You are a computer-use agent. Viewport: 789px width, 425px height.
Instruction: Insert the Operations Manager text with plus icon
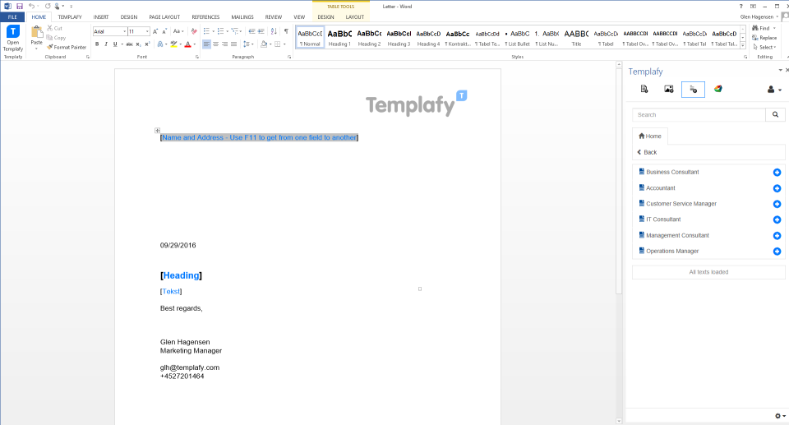[777, 252]
